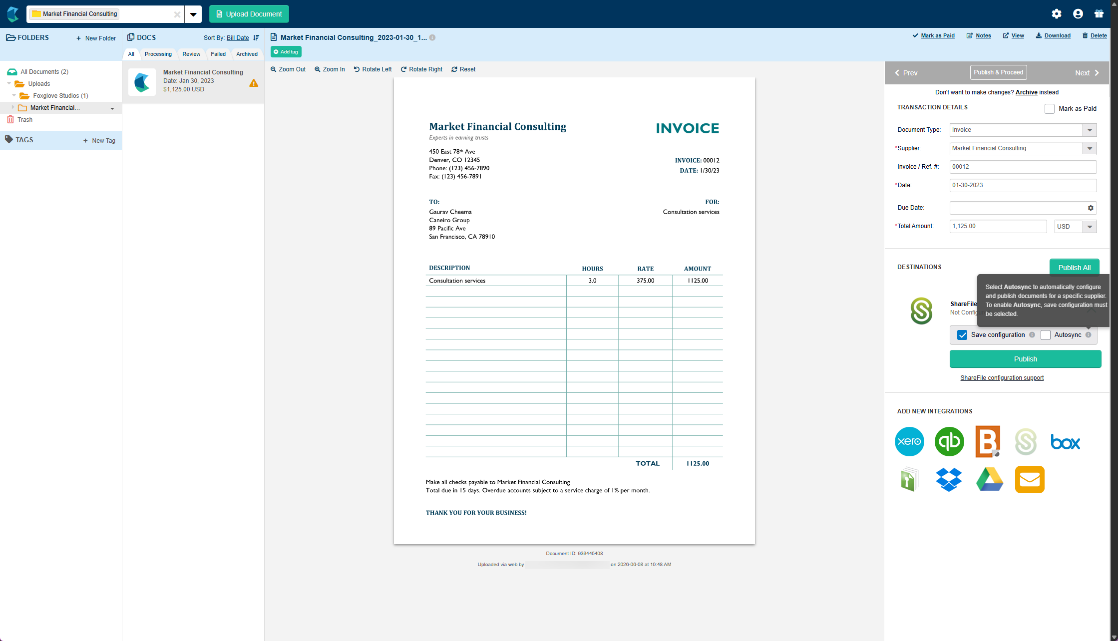1118x641 pixels.
Task: Click the info icon next to the document title
Action: click(x=432, y=38)
